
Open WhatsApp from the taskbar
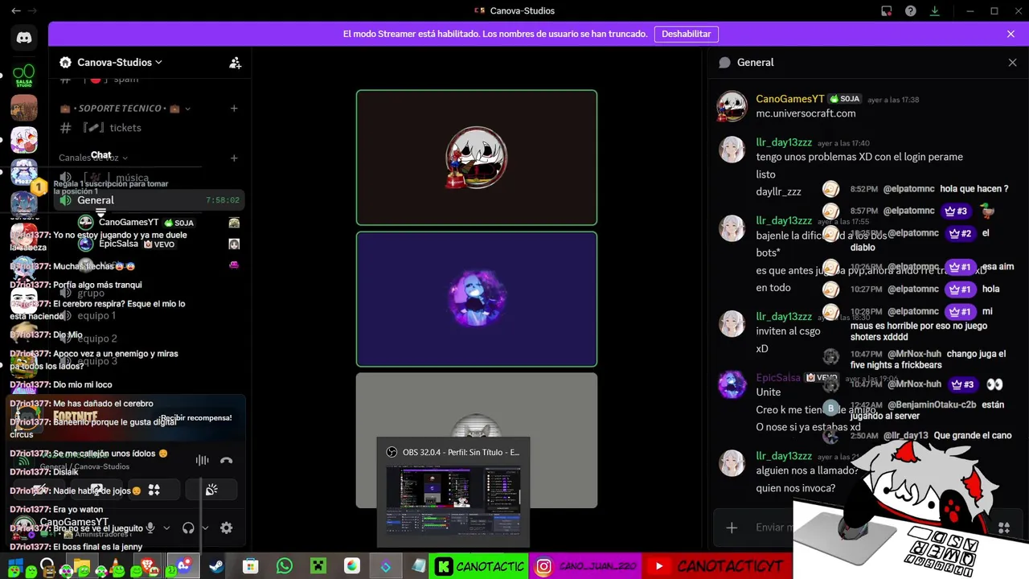[x=285, y=566]
